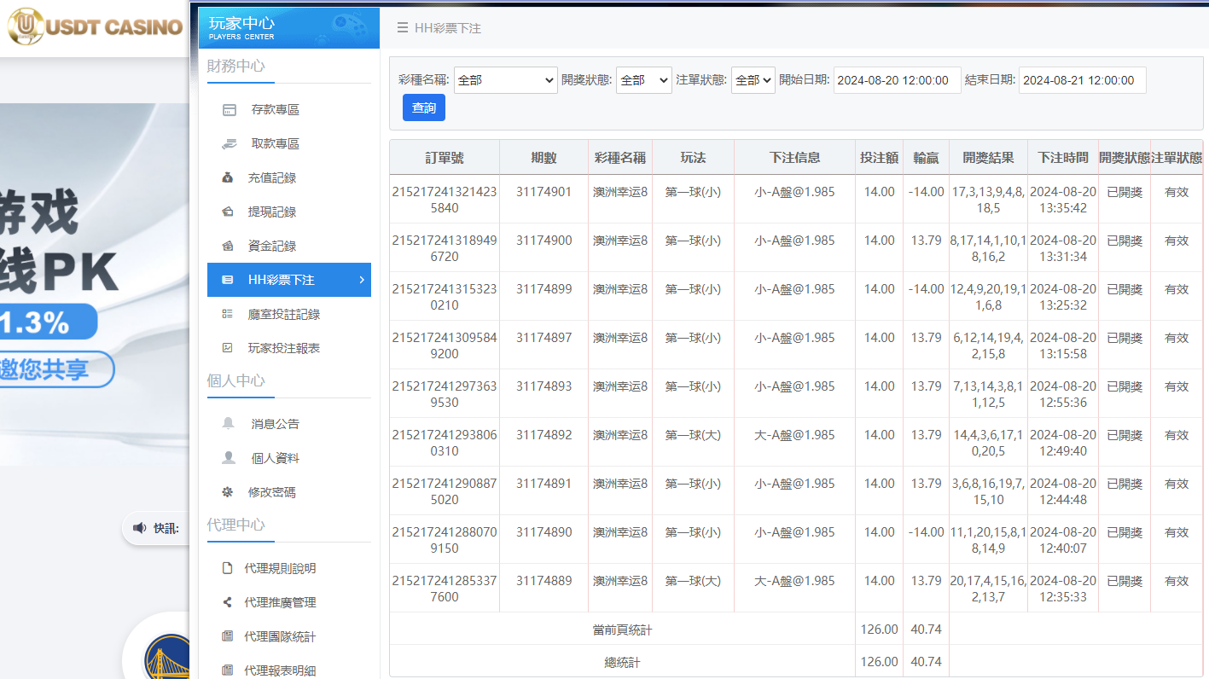The image size is (1209, 679).
Task: Click the 廳室投註記錄 room bet record icon
Action: point(229,314)
